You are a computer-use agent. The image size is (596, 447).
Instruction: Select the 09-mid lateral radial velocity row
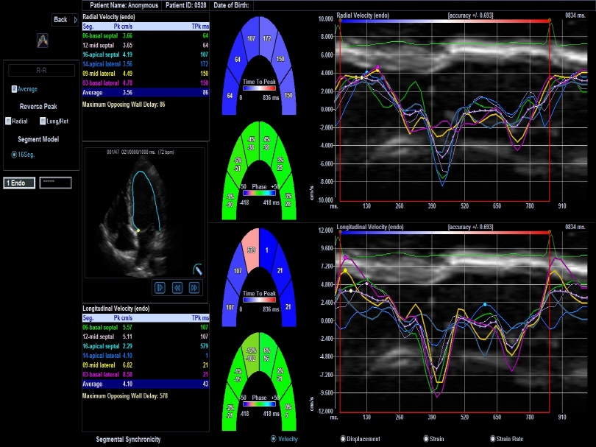[145, 73]
